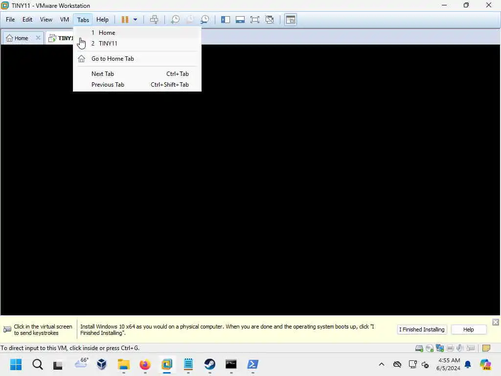Toggle the console view icon
Viewport: 501px width, 376px height.
(291, 20)
